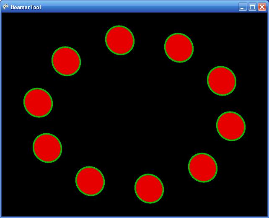Click the leftmost red circle
269x218 pixels.
(38, 103)
